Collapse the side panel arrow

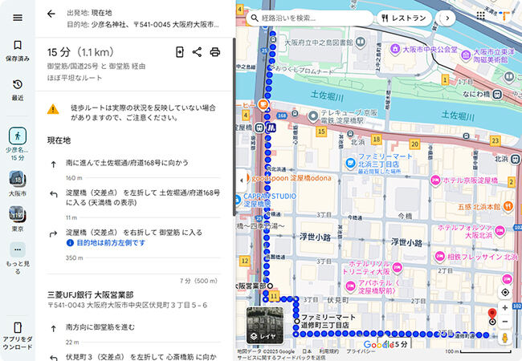[x=242, y=180]
